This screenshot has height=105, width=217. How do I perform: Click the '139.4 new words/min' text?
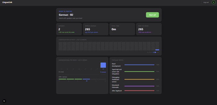pyautogui.click(x=145, y=32)
